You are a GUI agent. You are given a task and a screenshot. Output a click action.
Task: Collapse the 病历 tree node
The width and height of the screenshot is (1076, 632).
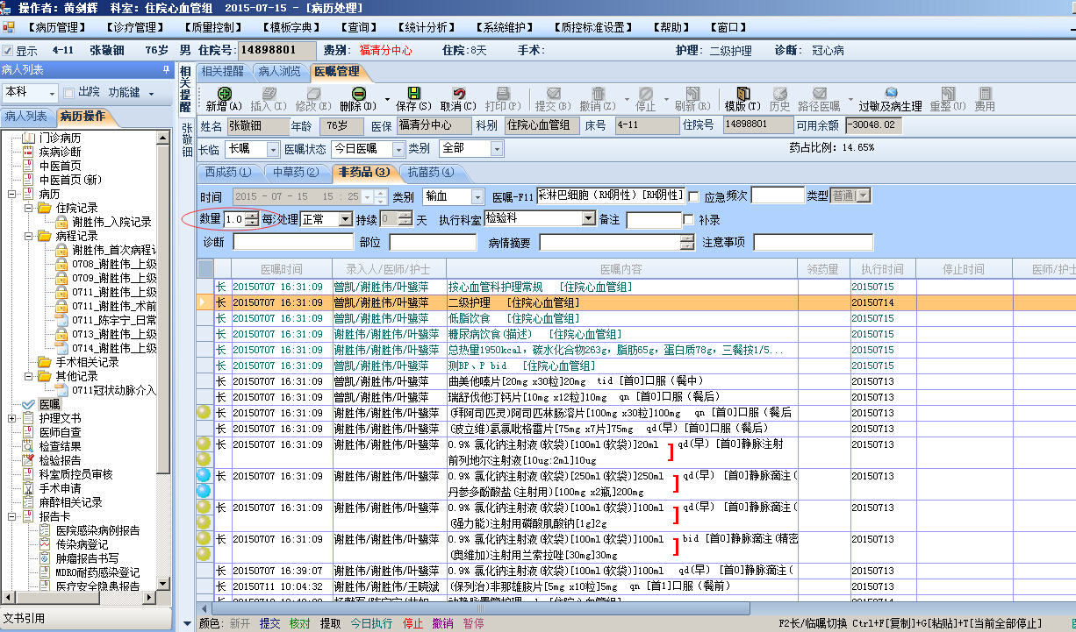(x=12, y=194)
